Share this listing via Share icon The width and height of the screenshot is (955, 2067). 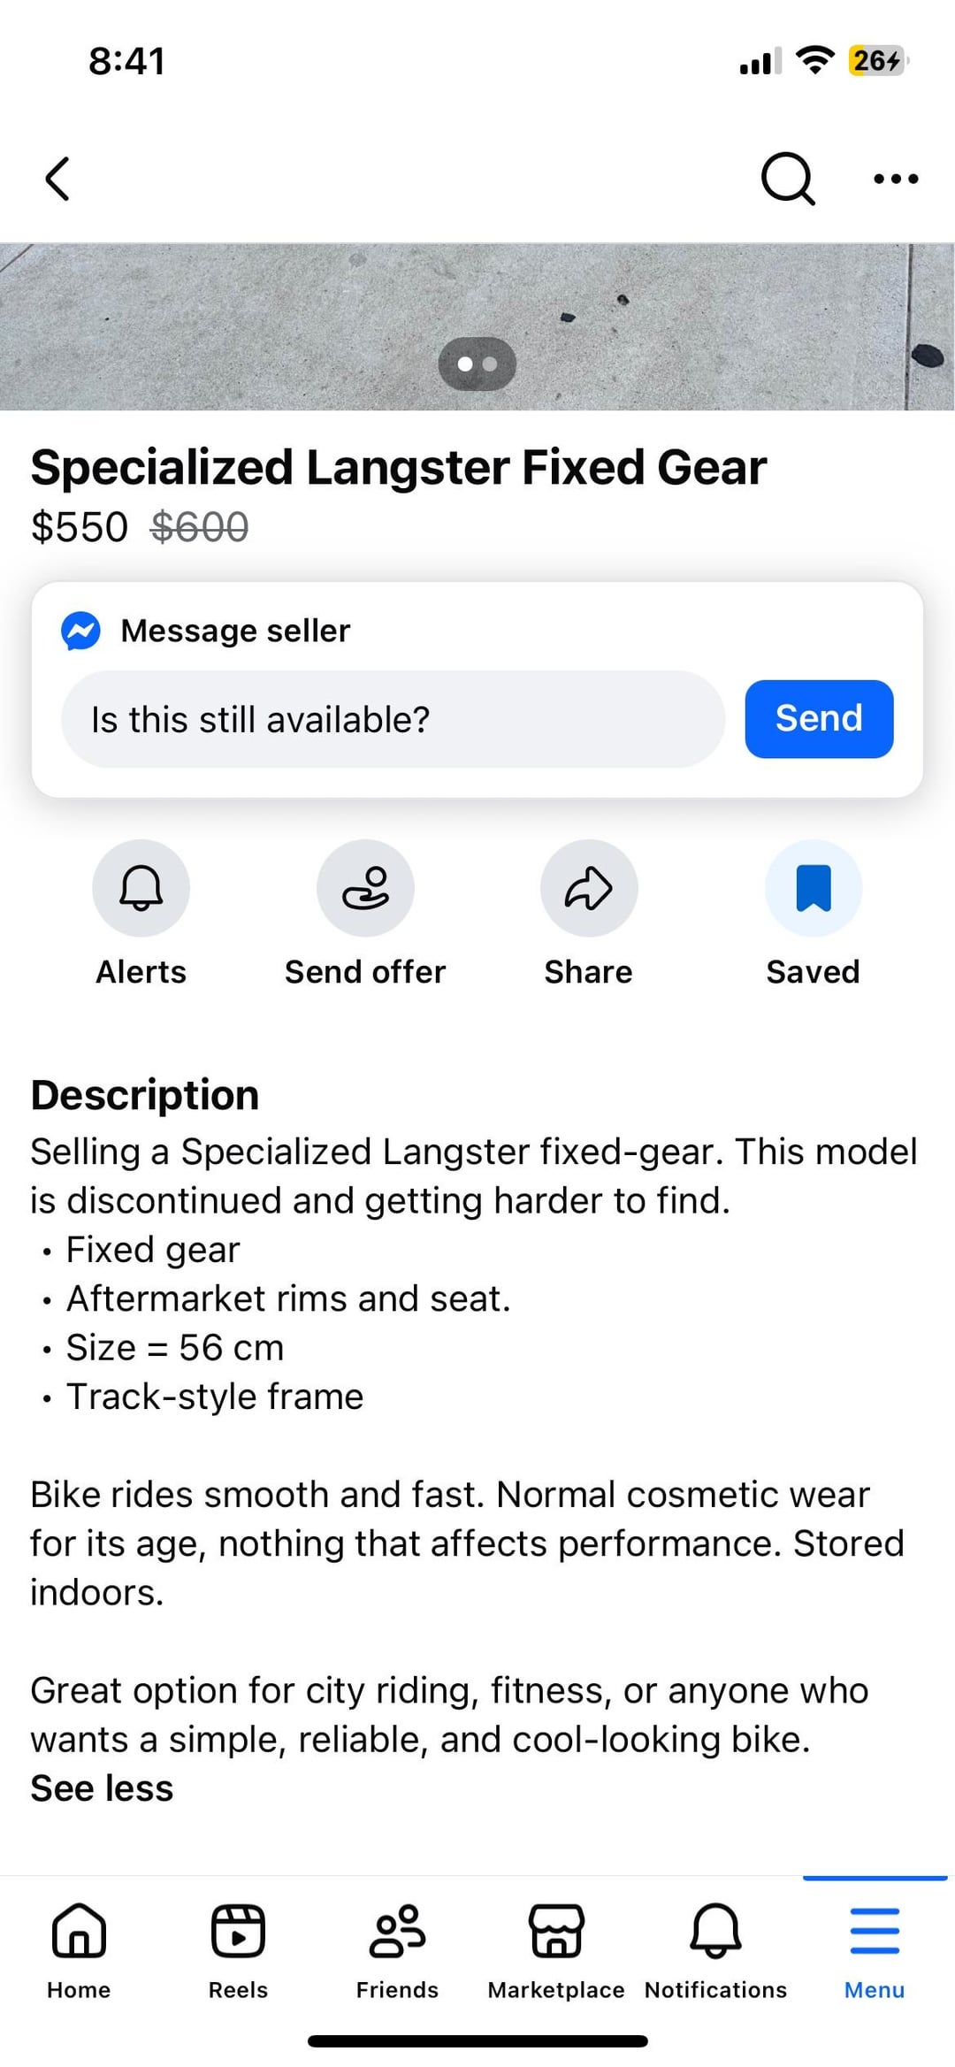click(x=589, y=888)
